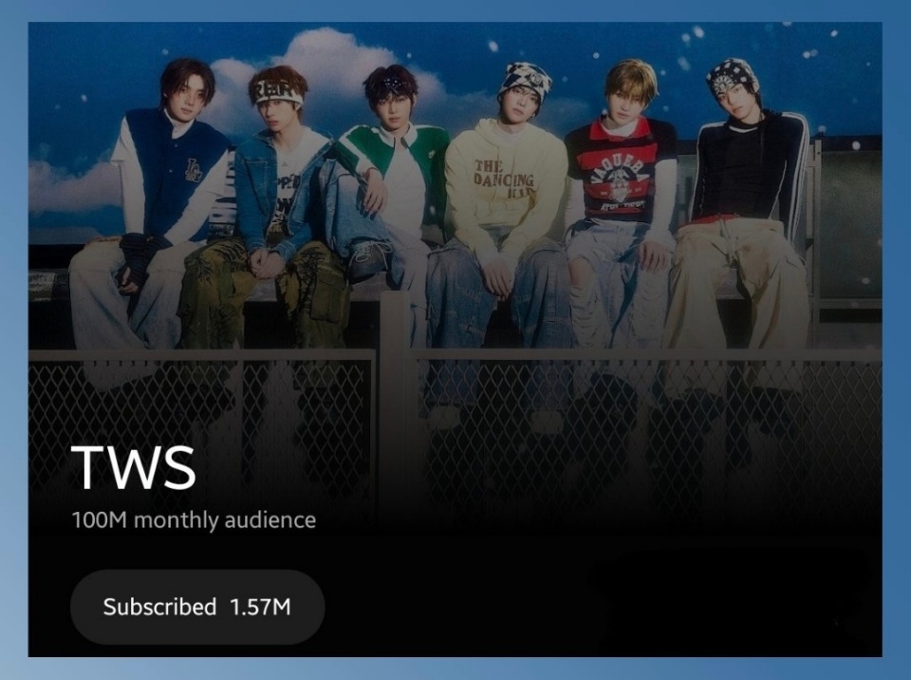Click the 1.57M subscriber count

click(260, 607)
